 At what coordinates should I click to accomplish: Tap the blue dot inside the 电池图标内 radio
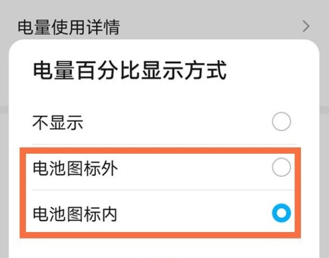[281, 214]
